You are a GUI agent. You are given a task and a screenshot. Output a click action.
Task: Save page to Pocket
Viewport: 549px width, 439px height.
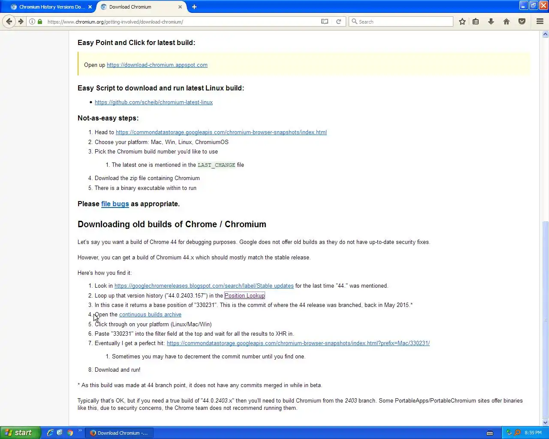point(522,21)
